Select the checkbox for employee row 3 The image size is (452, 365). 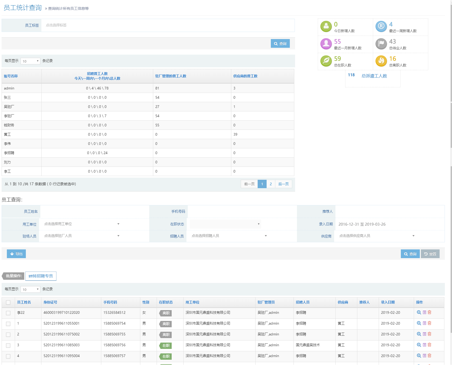click(x=8, y=345)
